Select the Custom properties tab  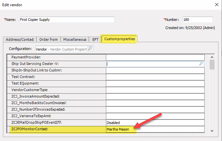coord(119,39)
